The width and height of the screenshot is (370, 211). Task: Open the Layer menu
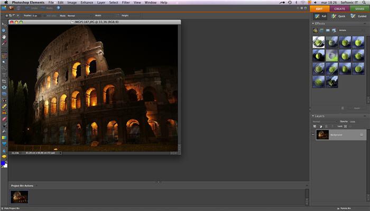click(x=101, y=2)
